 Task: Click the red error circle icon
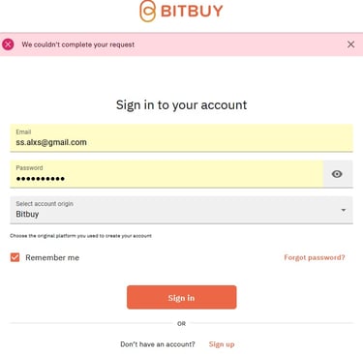coord(8,44)
